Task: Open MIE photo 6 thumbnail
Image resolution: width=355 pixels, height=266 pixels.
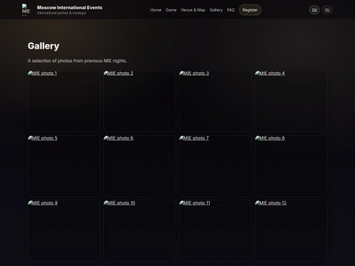Action: pyautogui.click(x=139, y=166)
